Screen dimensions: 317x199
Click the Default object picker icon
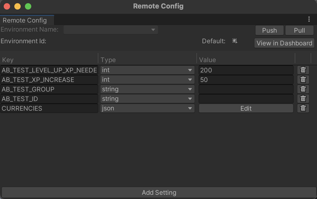[234, 41]
